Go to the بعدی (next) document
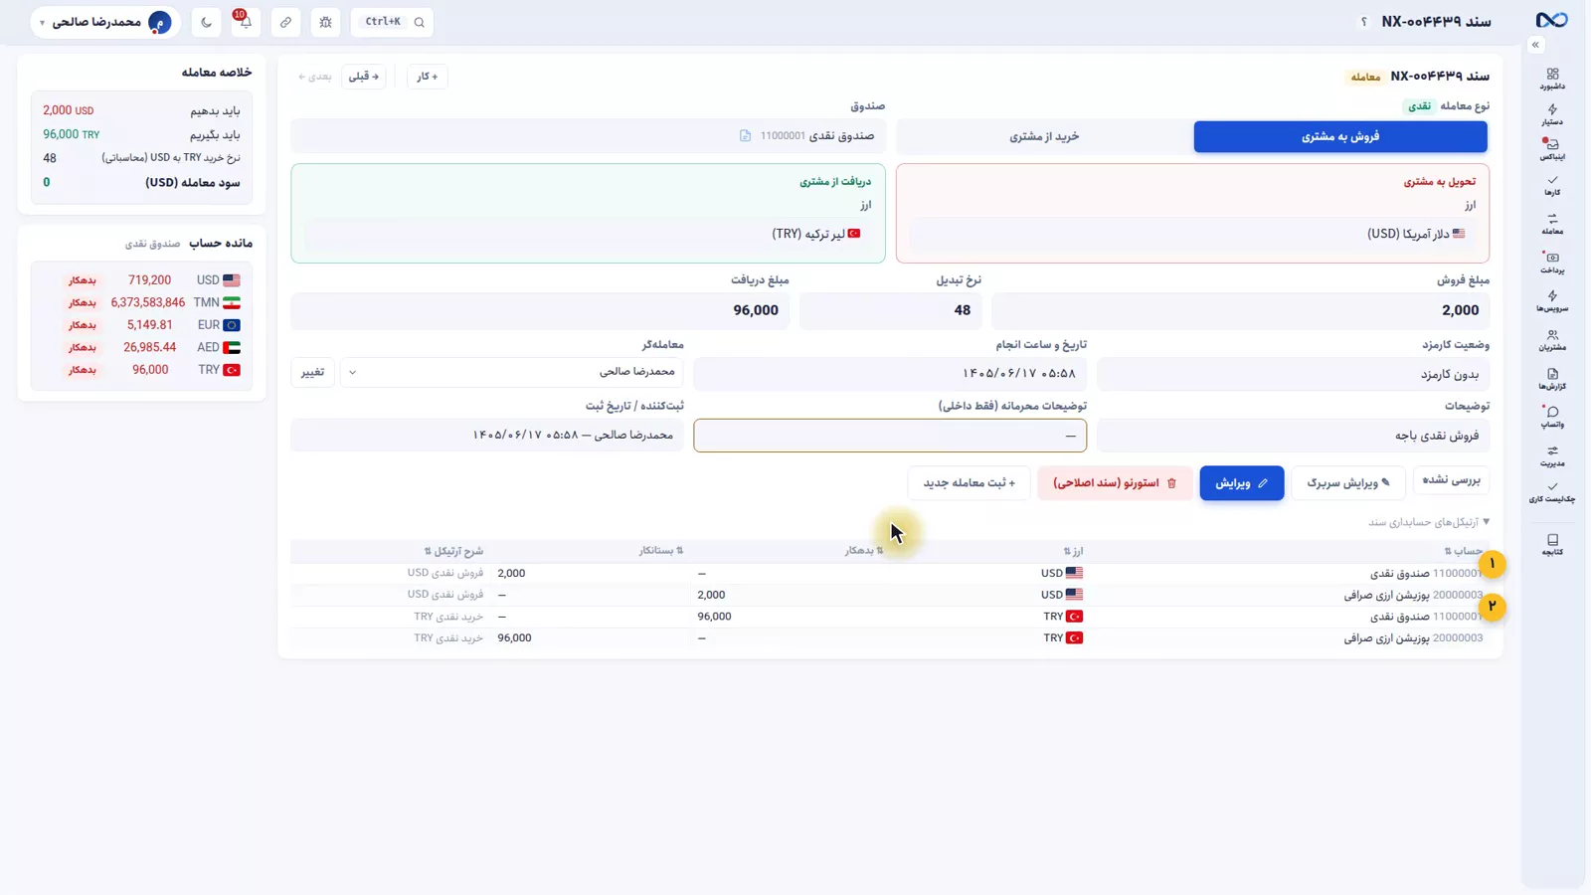 click(x=315, y=77)
